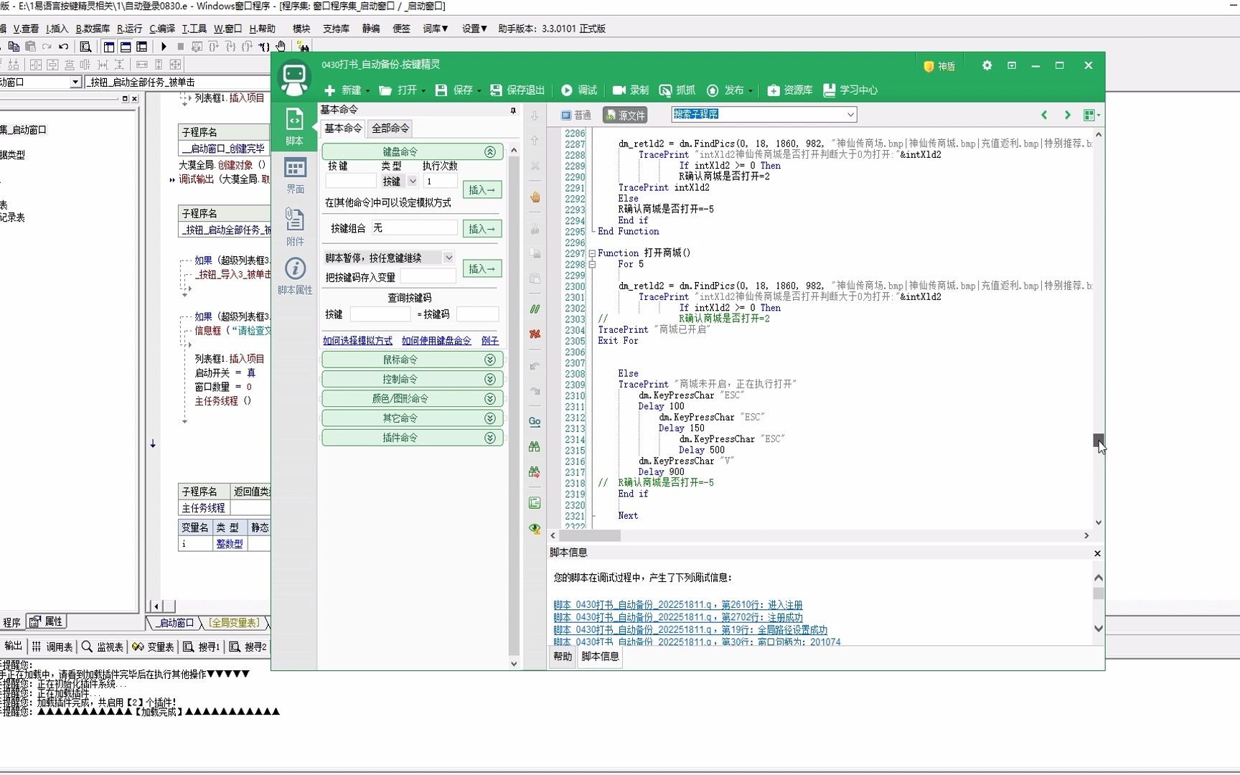Navigate back with green left arrow
This screenshot has height=775, width=1240.
click(x=1044, y=115)
